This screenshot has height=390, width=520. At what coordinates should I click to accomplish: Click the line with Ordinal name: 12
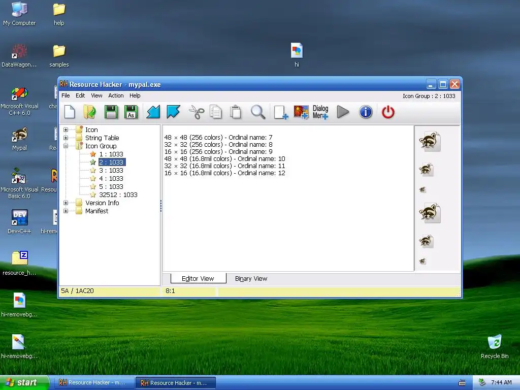pos(224,173)
